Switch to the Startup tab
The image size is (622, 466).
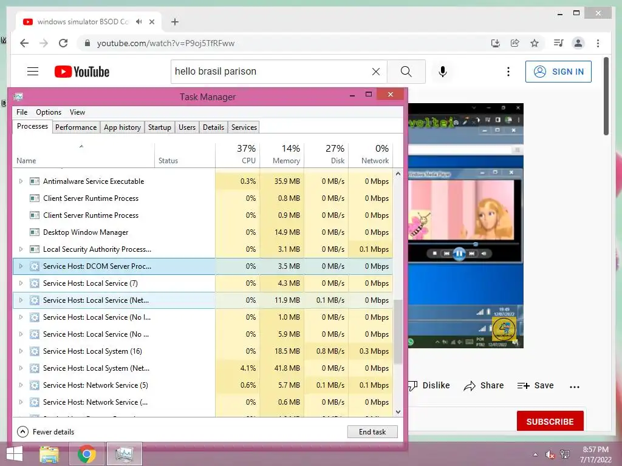click(160, 127)
